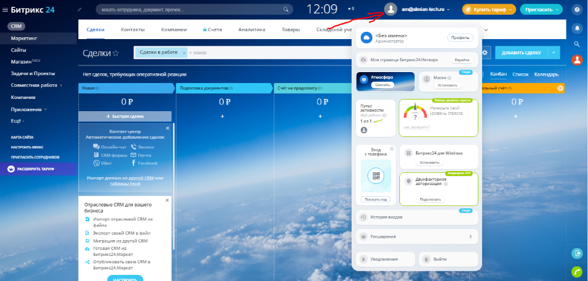Image resolution: width=588 pixels, height=281 pixels.
Task: Open Уведомления in the profile popup
Action: point(385,259)
